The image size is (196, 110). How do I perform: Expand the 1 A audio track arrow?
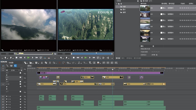[x=7, y=96]
